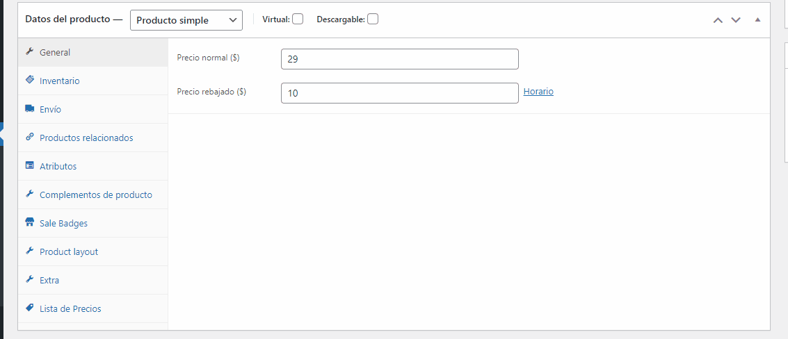788x339 pixels.
Task: Click the Atributos list icon
Action: [x=29, y=166]
